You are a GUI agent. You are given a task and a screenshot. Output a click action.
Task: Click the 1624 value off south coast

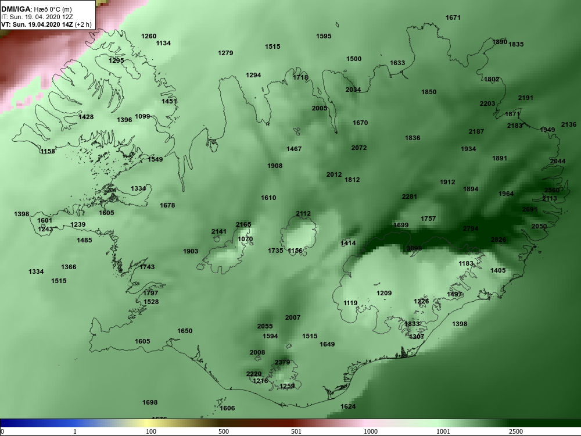point(348,406)
